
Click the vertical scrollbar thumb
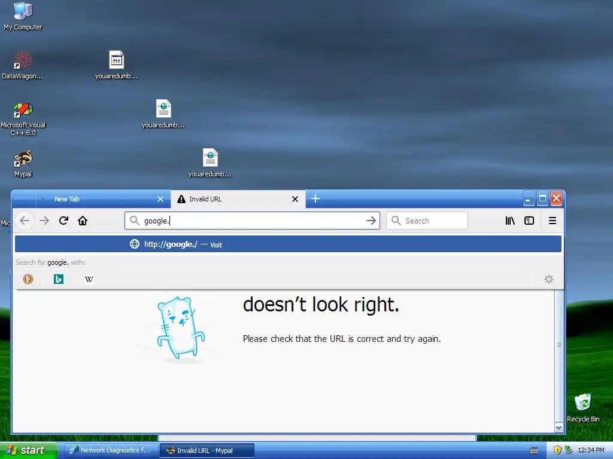559,345
